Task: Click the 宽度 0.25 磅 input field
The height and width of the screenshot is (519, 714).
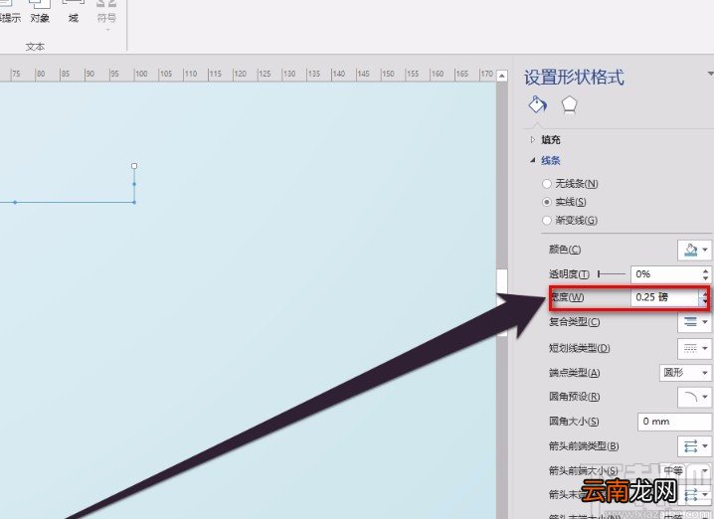Action: [665, 297]
